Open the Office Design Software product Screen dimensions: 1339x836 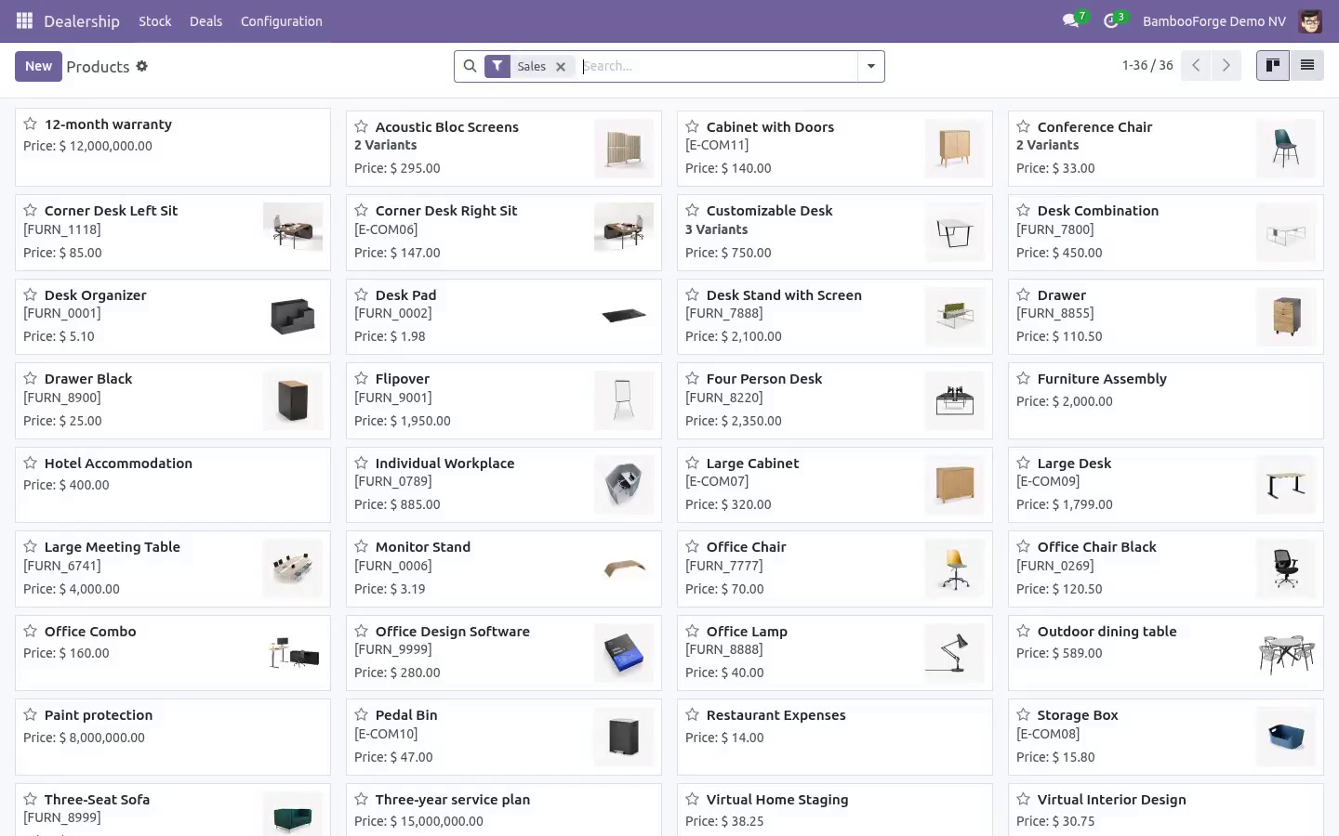pos(504,653)
